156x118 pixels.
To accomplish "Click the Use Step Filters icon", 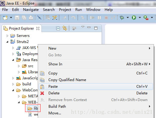I will [55, 18].
